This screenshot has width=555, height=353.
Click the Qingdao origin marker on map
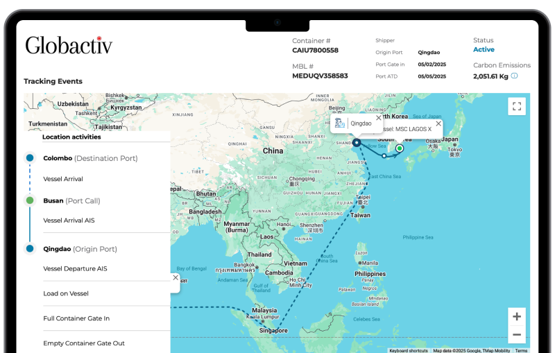(x=357, y=143)
